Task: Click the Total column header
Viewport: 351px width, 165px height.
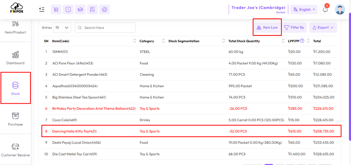Action: pyautogui.click(x=317, y=41)
